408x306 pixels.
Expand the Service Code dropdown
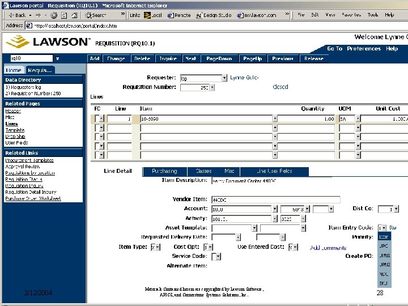[x=218, y=257]
